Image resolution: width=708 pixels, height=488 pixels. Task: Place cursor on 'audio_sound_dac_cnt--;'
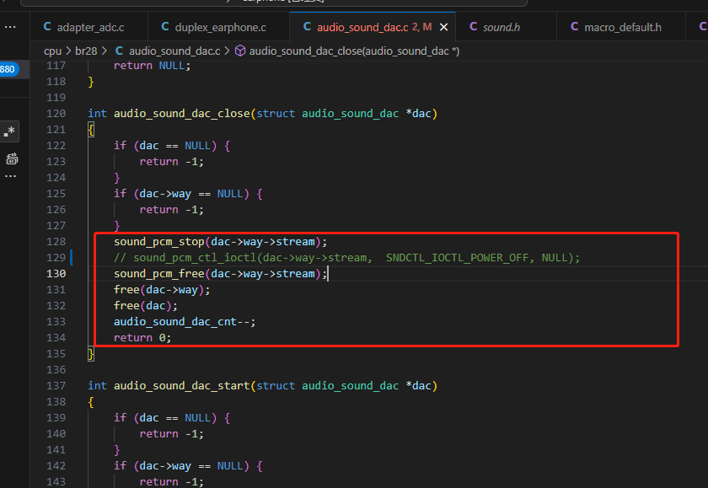[x=185, y=321]
